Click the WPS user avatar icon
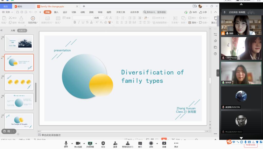The image size is (263, 149). pyautogui.click(x=200, y=6)
